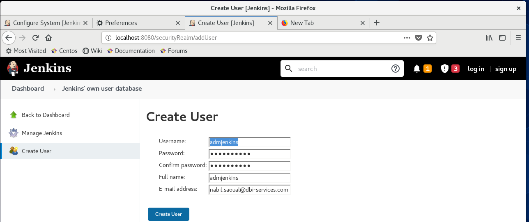
Task: Click the log in link
Action: pos(476,69)
